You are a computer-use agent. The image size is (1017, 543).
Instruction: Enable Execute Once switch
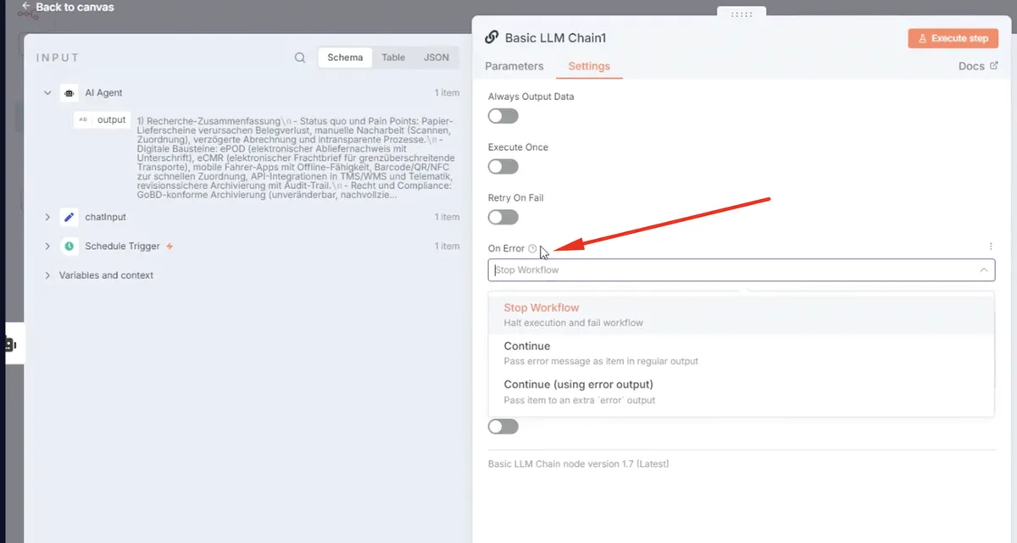click(503, 167)
